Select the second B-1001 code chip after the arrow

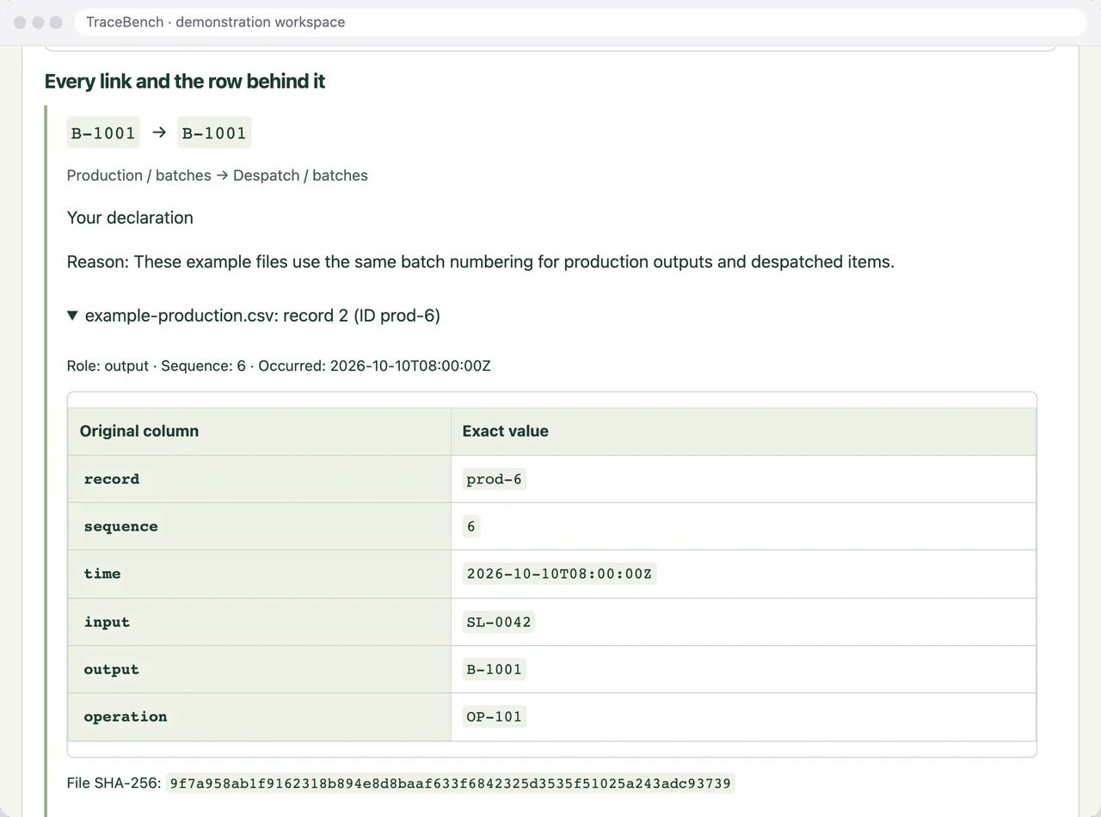coord(214,132)
